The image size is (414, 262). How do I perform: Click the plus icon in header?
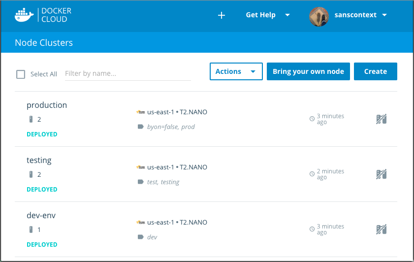pos(222,15)
